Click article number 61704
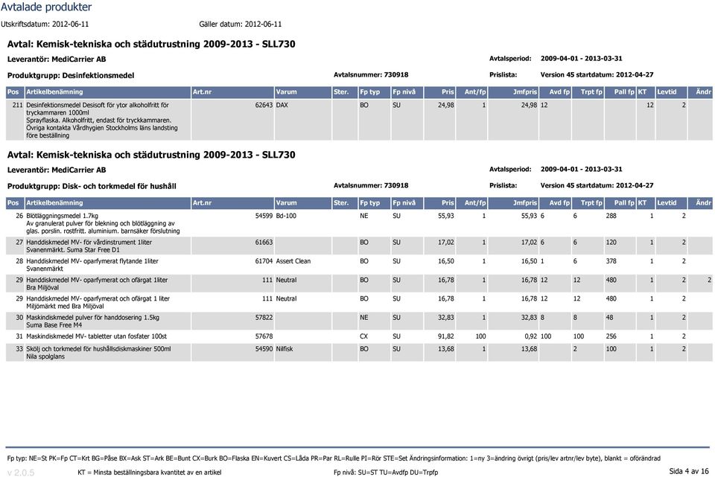The width and height of the screenshot is (715, 477). click(264, 261)
